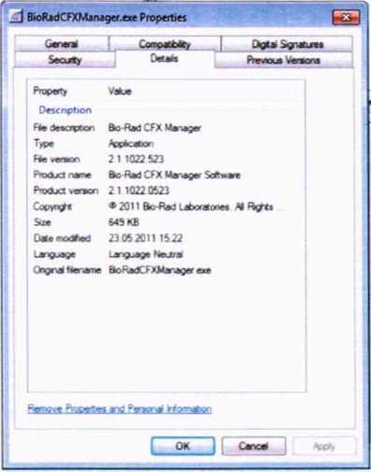Select the Copyright label

(52, 206)
